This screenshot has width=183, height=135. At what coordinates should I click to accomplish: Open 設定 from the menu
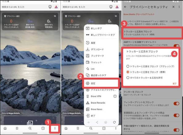point(101,83)
